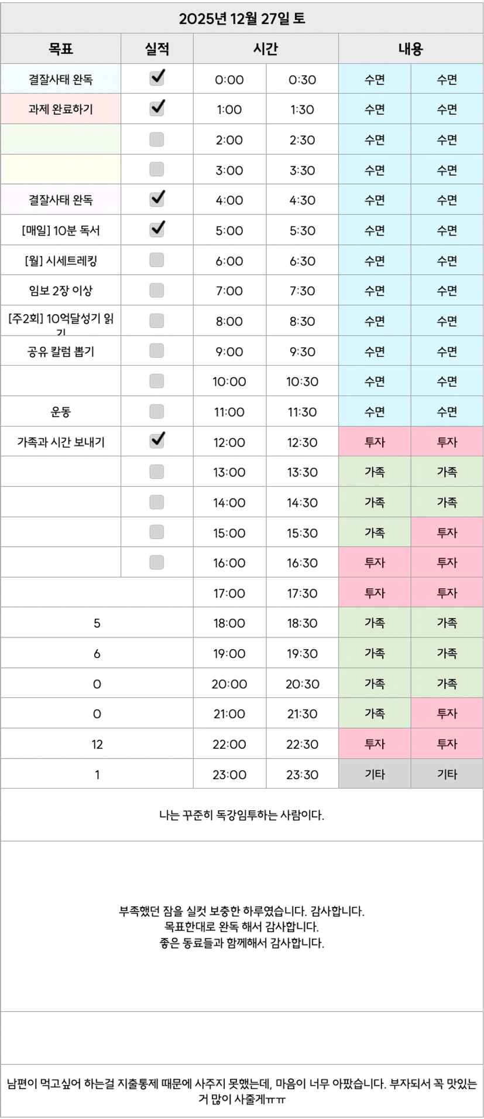Check the [월] 시세트레킹 checkbox
The image size is (484, 1119).
coord(157,260)
